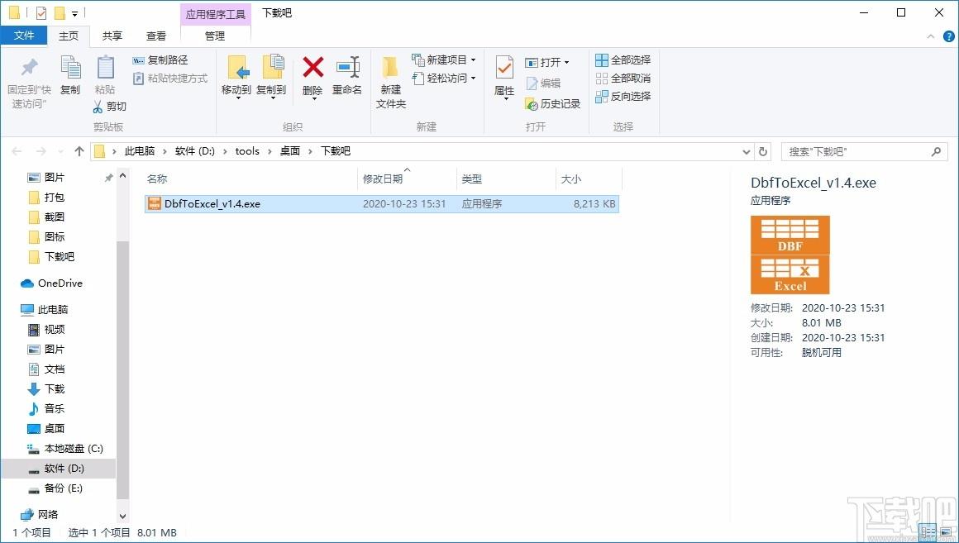
Task: Click the Refresh button next to address bar
Action: [x=763, y=151]
